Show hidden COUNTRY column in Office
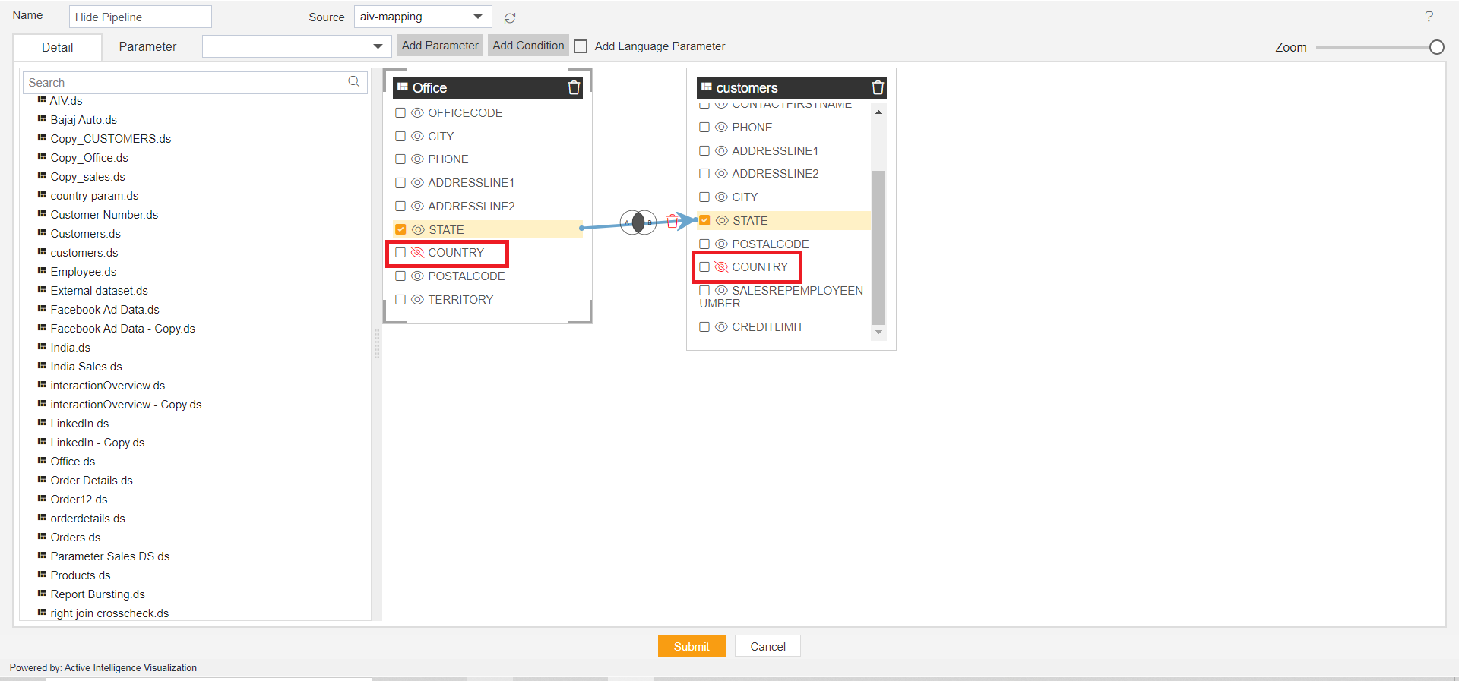Viewport: 1459px width, 681px height. (x=417, y=253)
